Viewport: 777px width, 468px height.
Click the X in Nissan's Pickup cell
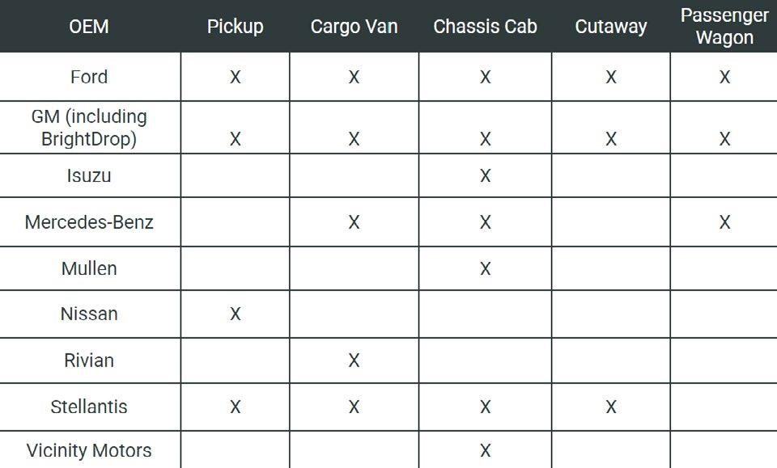(x=235, y=314)
